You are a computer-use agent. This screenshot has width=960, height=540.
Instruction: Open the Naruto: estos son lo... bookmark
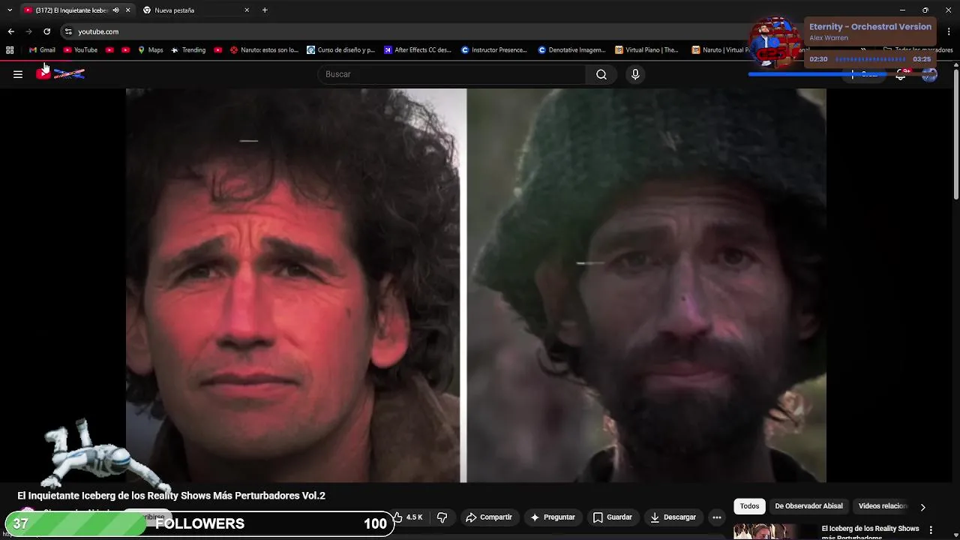tap(264, 50)
